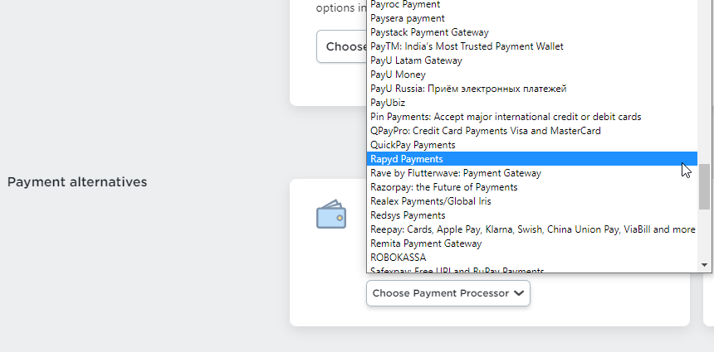Screen dimensions: 714x352
Task: Choose Pin Payments credit or debit cards
Action: pos(505,117)
